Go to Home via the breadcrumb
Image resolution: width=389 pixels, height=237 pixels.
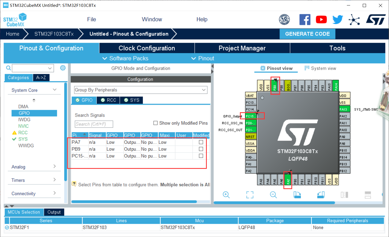tap(12, 34)
